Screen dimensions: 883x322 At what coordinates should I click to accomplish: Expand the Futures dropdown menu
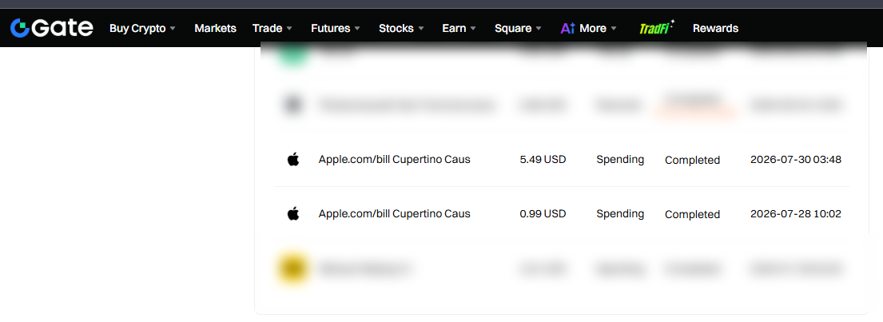(x=336, y=28)
